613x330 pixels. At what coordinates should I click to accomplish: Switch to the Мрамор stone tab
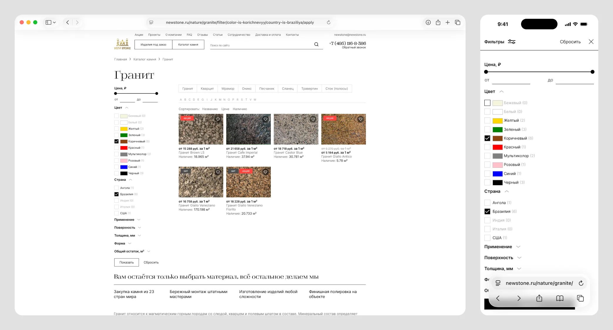[228, 89]
